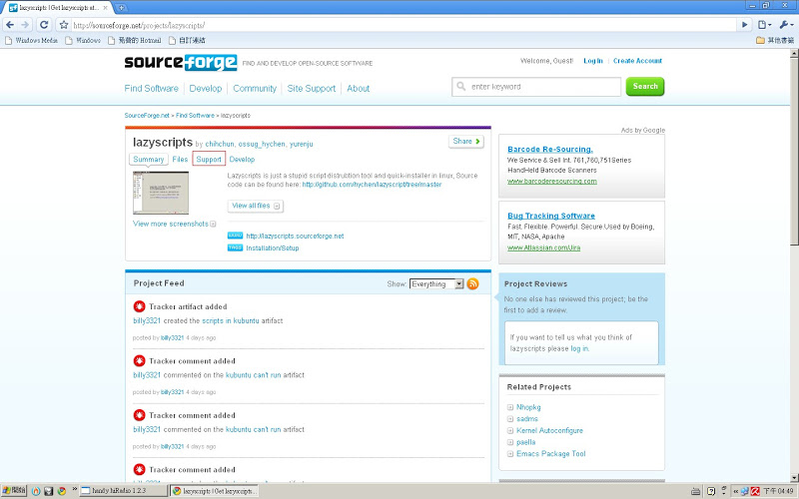Screen dimensions: 799x499
Task: Bookmark page using the star icon
Action: click(64, 24)
